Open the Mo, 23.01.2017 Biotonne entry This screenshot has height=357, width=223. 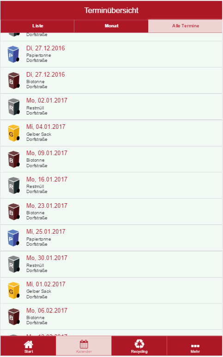pyautogui.click(x=111, y=212)
